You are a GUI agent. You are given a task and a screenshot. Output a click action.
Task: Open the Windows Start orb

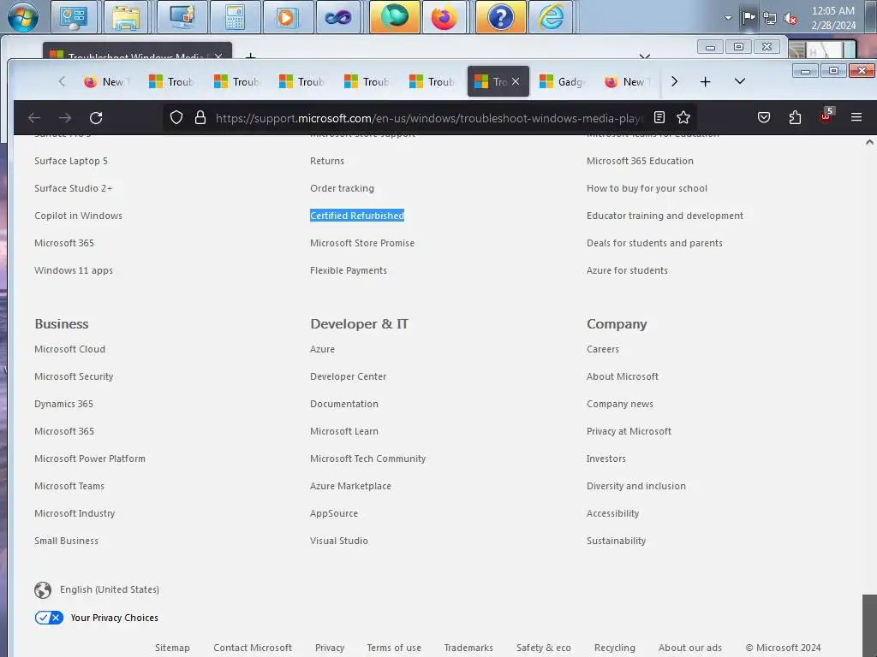pos(22,17)
